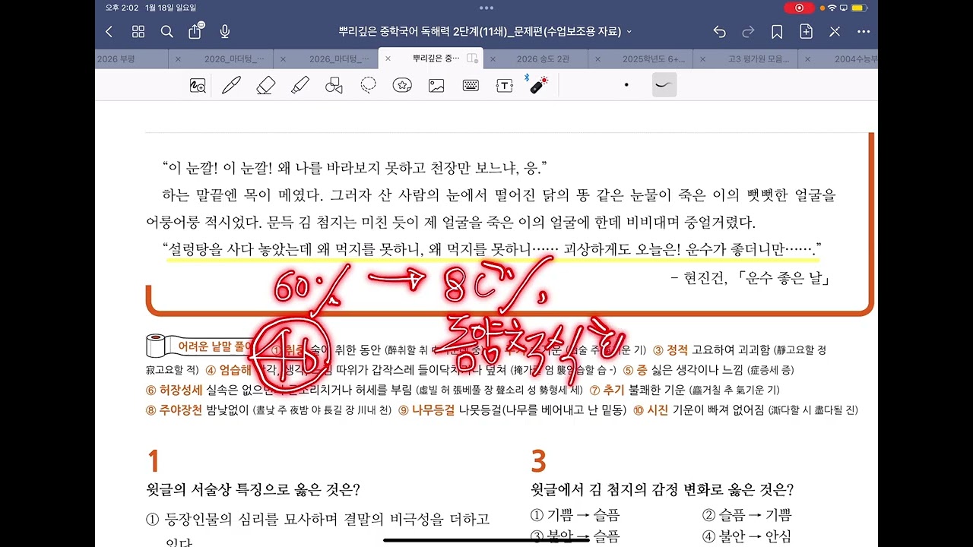Image resolution: width=973 pixels, height=547 pixels.
Task: Add a new page
Action: [806, 32]
